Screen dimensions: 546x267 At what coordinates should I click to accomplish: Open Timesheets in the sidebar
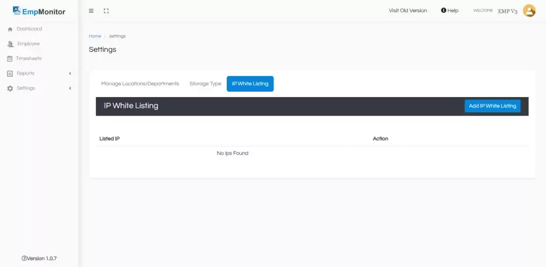click(29, 59)
